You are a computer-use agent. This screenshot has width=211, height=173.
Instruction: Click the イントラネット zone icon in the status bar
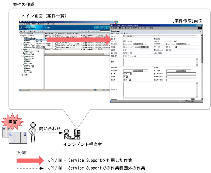pyautogui.click(x=186, y=101)
